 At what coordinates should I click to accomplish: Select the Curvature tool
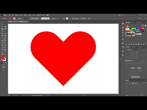pyautogui.click(x=5, y=29)
